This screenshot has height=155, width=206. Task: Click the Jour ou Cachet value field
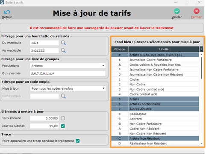click(44, 126)
